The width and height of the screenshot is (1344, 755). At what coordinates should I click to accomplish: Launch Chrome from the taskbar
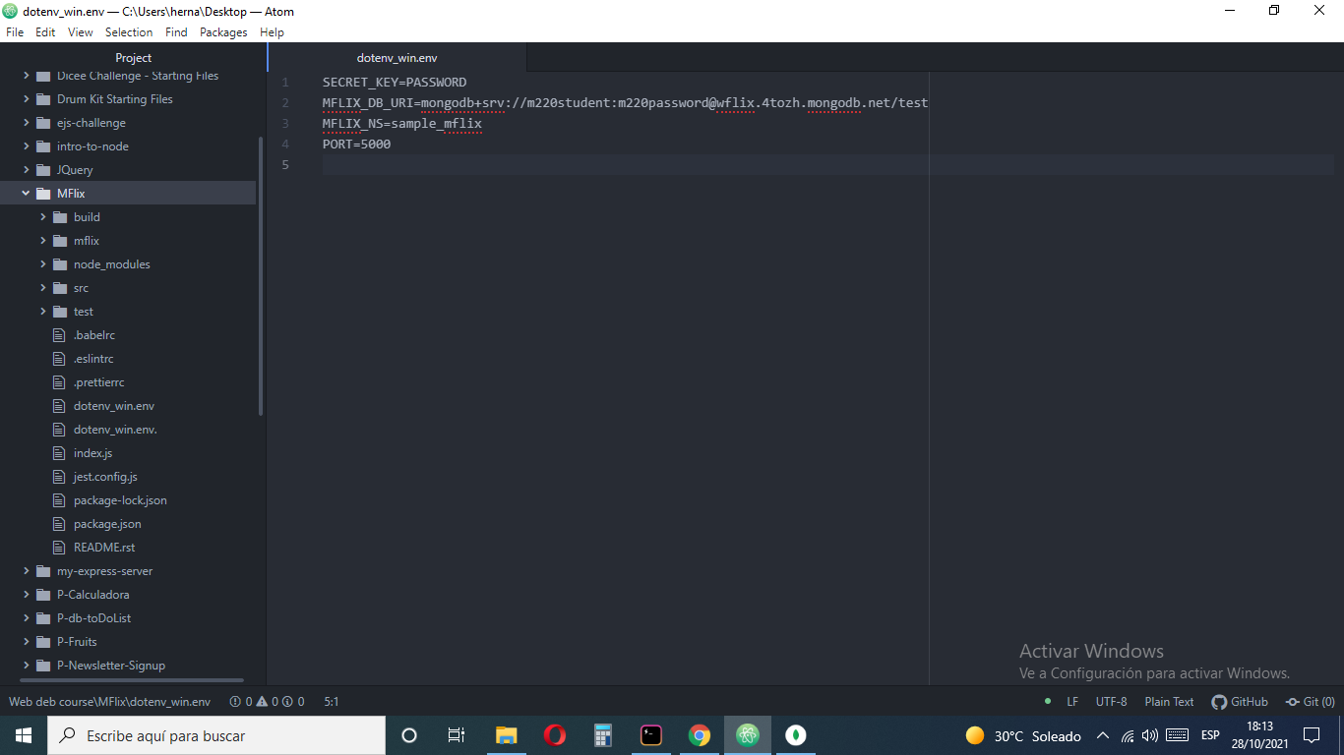(x=700, y=735)
